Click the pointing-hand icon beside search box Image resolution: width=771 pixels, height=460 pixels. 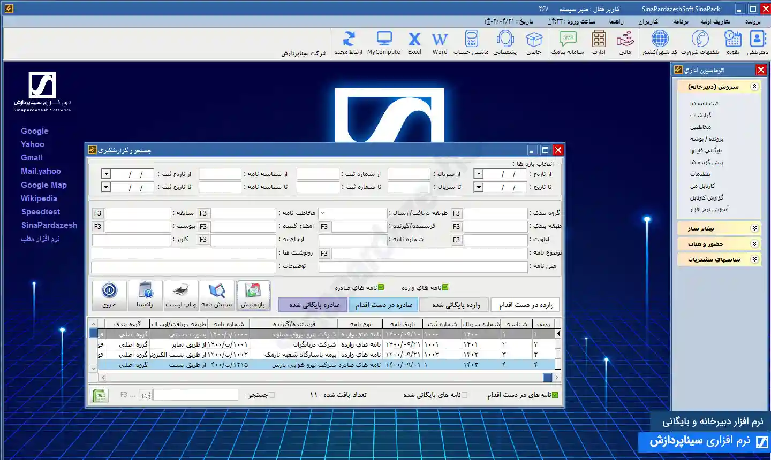pos(146,395)
